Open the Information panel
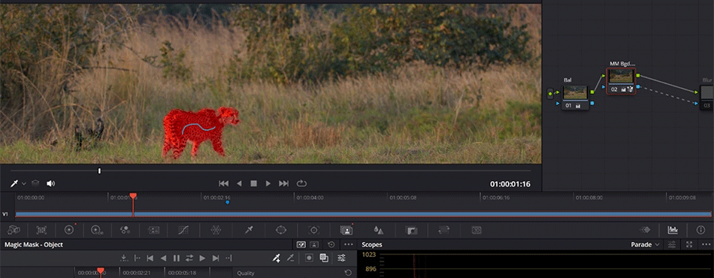Viewport: 714px width, 278px height. click(700, 230)
